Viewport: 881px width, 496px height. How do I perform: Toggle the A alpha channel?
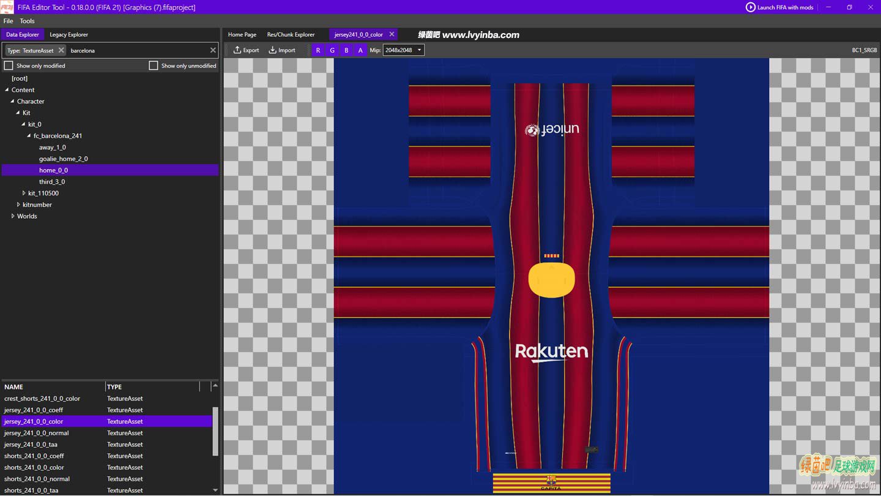pyautogui.click(x=360, y=50)
